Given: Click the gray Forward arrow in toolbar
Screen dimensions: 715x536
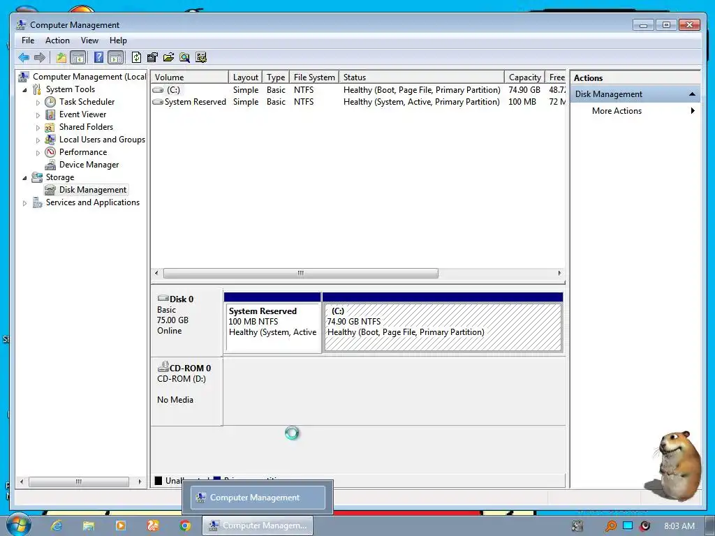Looking at the screenshot, I should point(40,57).
